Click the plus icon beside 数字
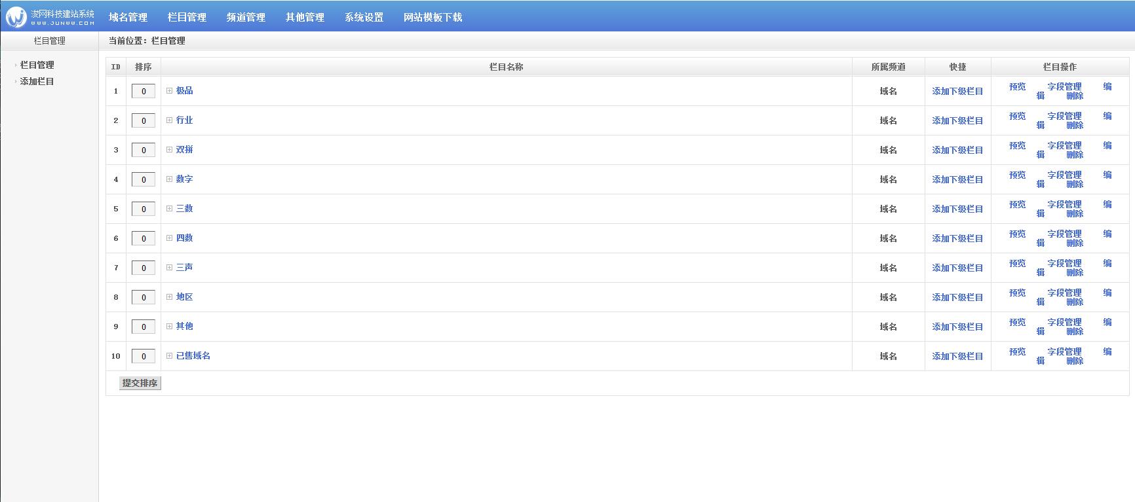Screen dimensions: 1135x502 pos(169,179)
